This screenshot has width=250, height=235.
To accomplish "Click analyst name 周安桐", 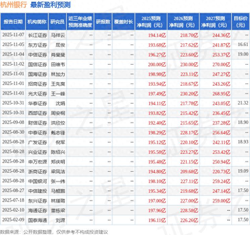I will [58, 113].
